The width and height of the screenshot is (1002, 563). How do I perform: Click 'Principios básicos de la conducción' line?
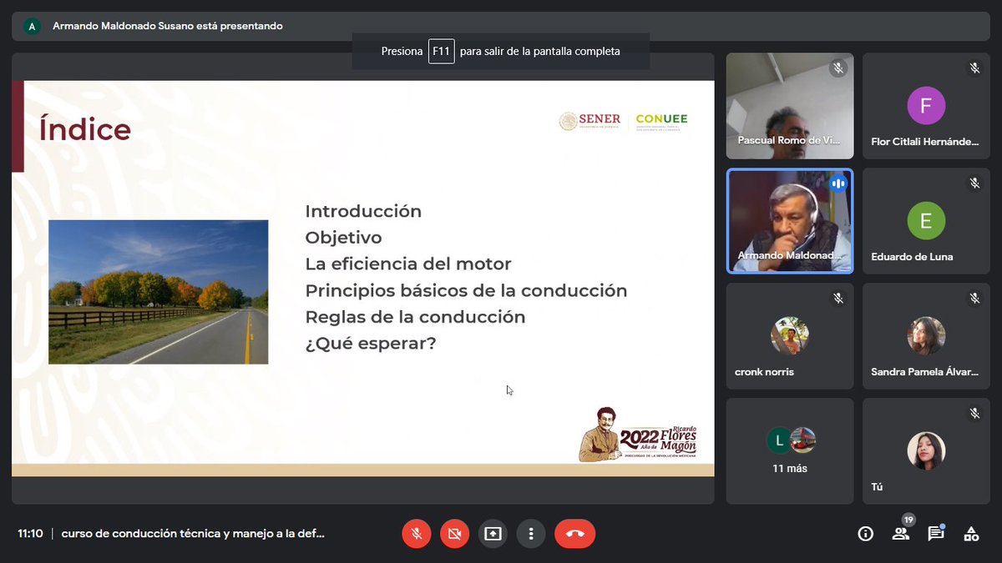[466, 291]
